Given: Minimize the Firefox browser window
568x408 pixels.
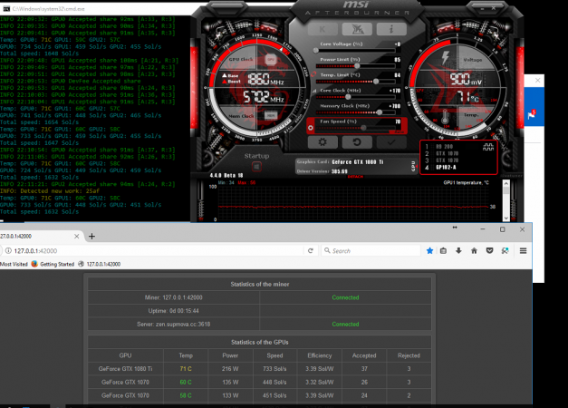Looking at the screenshot, I should click(x=483, y=229).
